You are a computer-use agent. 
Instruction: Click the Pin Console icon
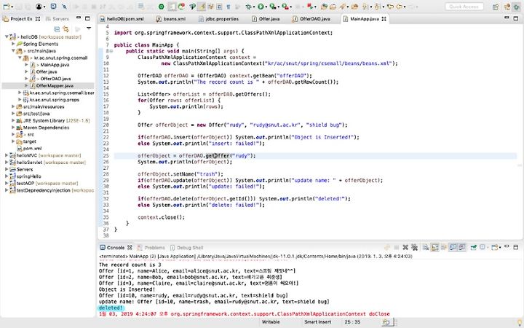tap(473, 247)
